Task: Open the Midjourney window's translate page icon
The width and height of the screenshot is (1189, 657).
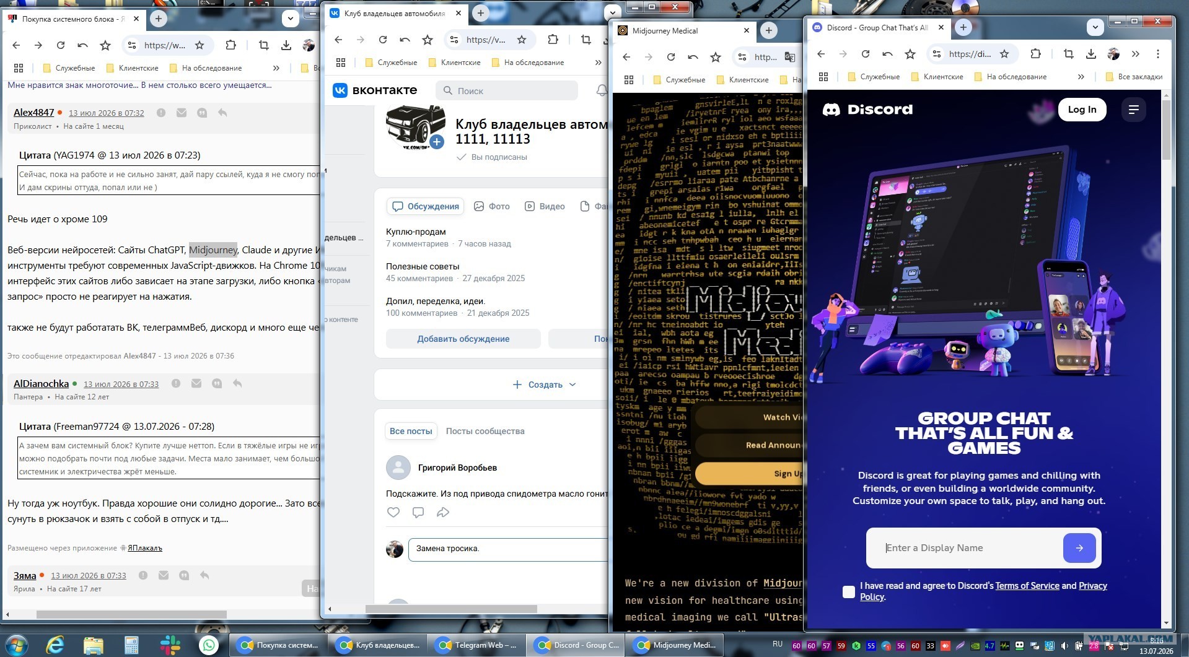Action: pos(790,57)
